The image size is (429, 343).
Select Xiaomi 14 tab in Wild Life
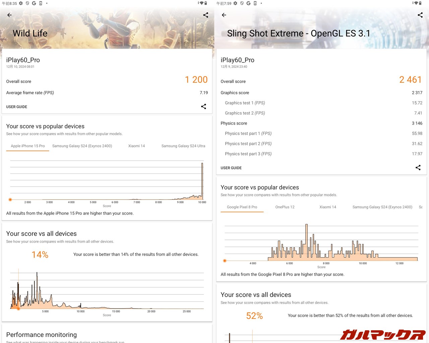click(x=136, y=146)
